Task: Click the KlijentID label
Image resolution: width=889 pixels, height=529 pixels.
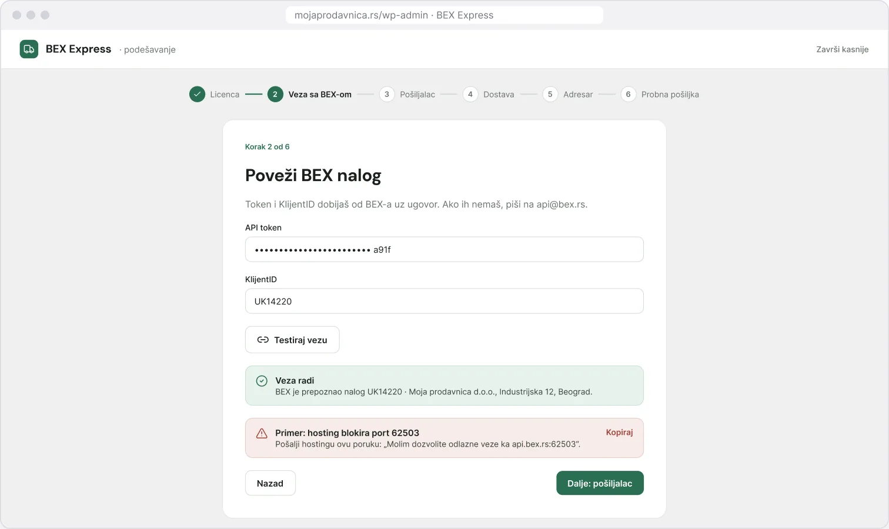Action: tap(261, 279)
